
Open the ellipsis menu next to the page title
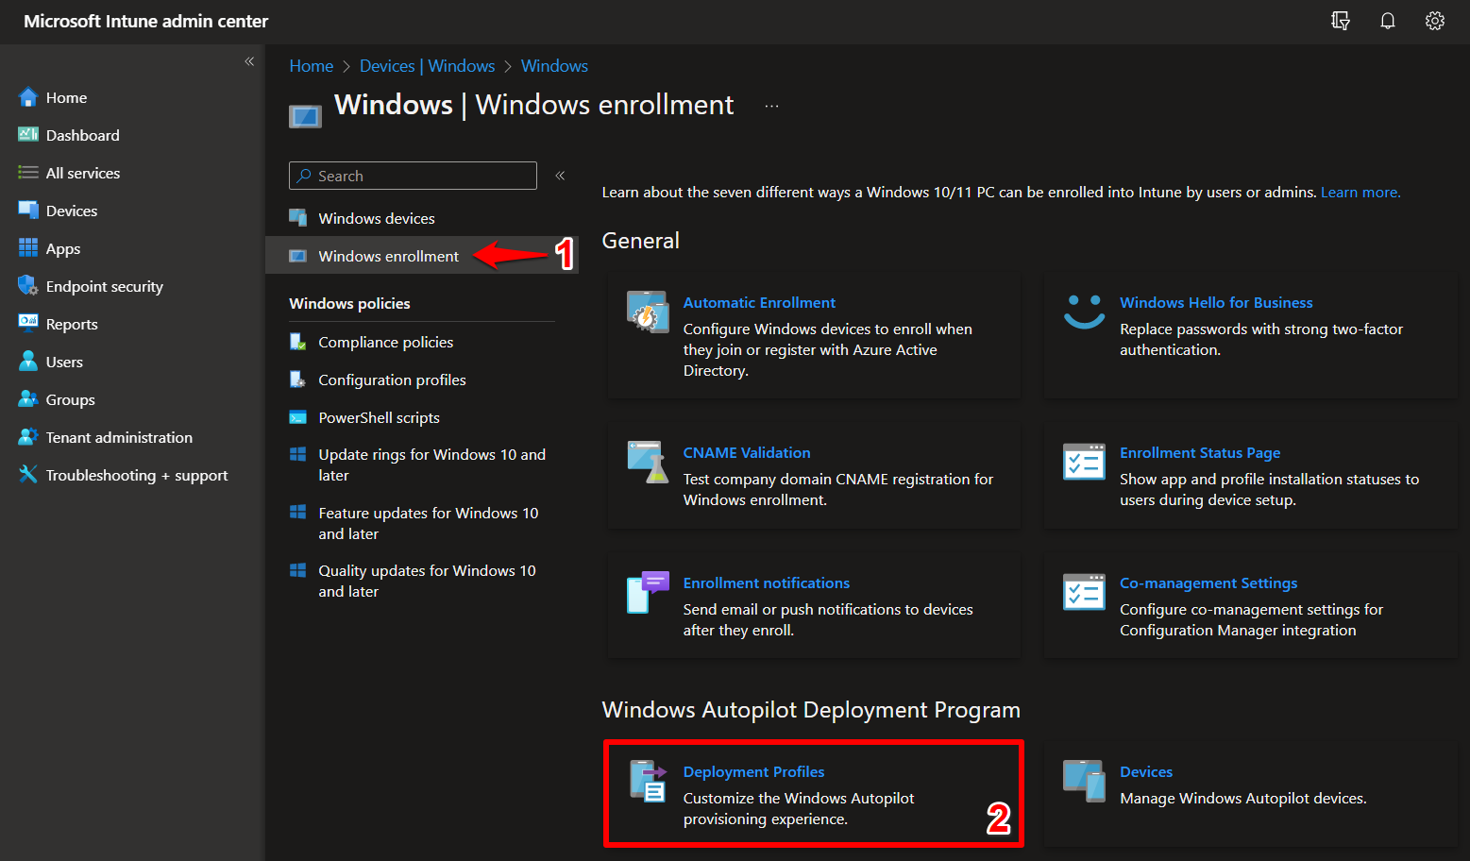(771, 106)
